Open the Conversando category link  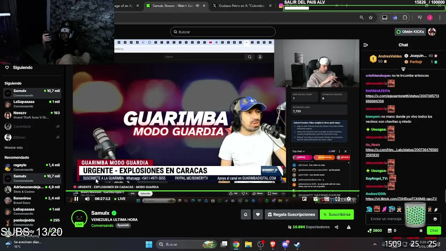pos(102,226)
